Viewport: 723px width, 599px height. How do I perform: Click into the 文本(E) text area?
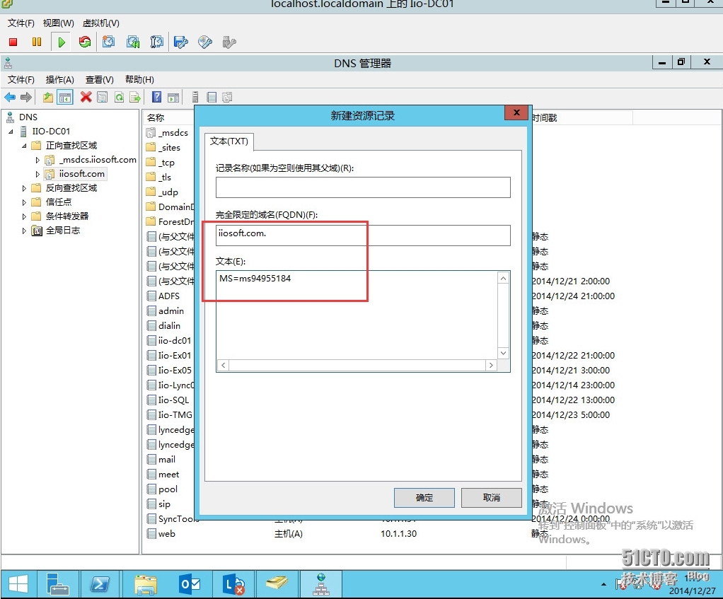(x=357, y=315)
